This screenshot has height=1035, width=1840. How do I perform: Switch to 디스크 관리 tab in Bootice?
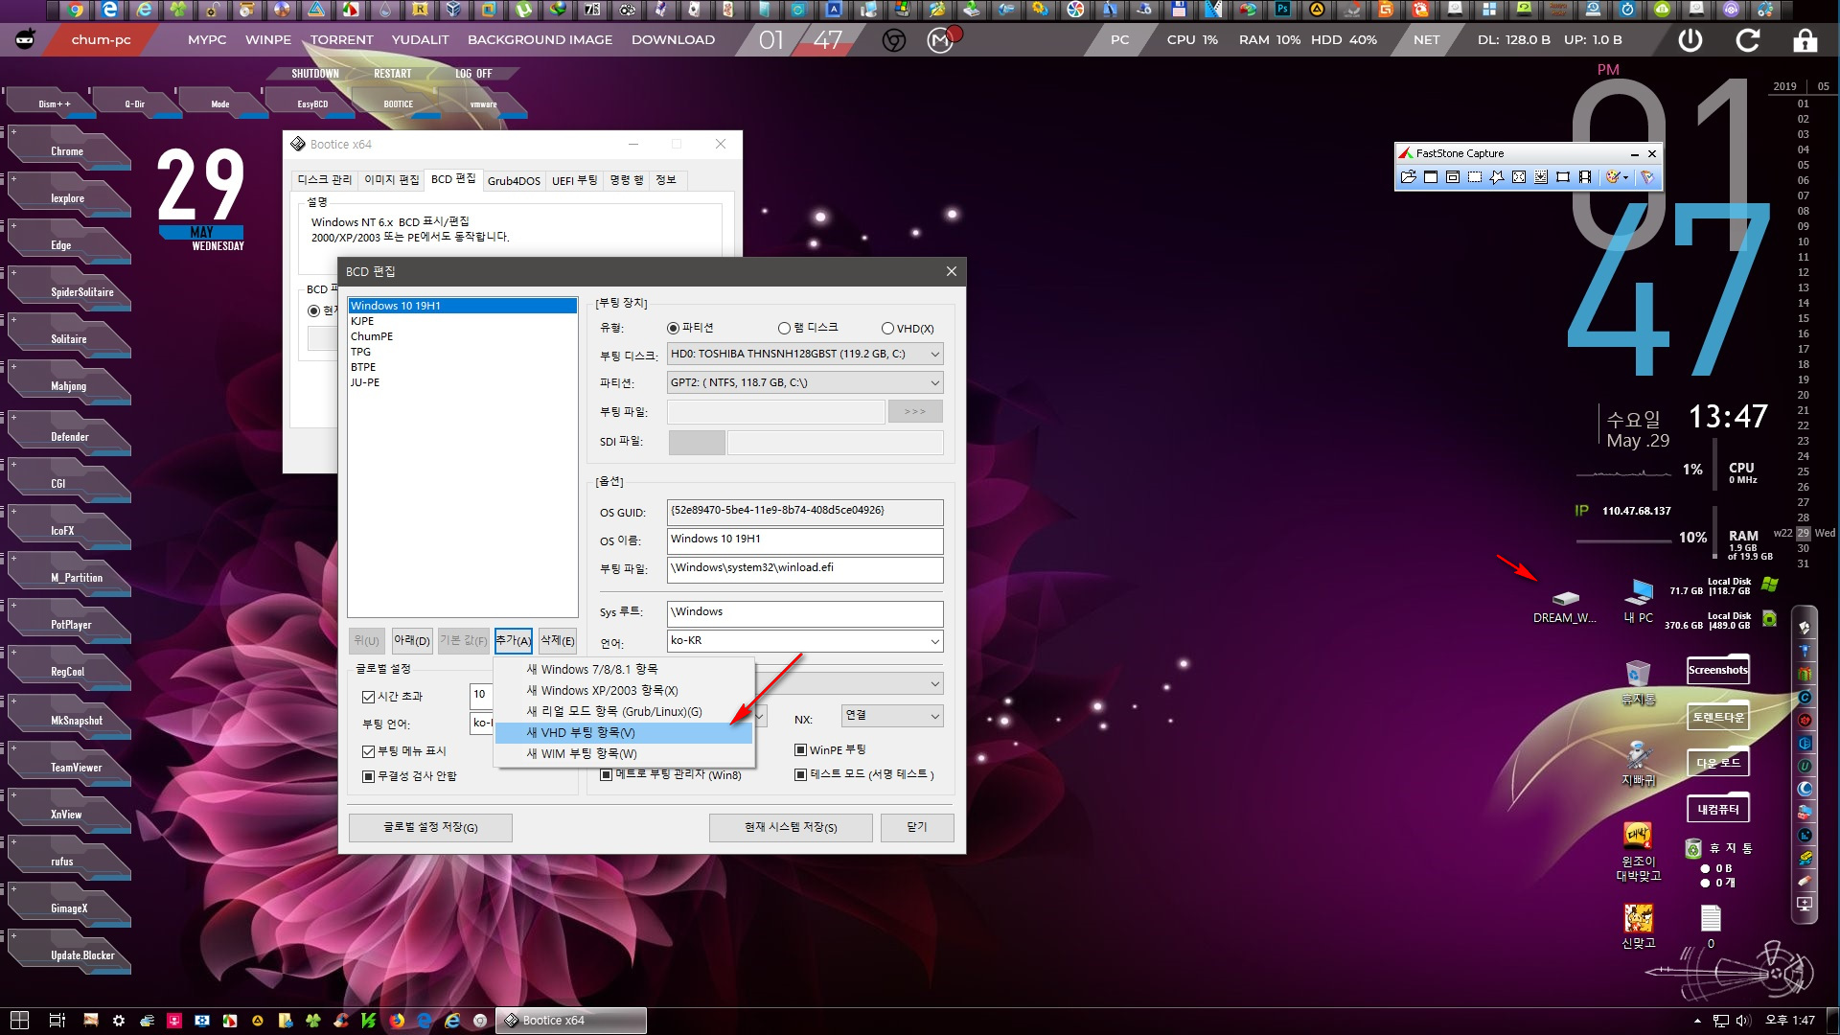coord(324,180)
